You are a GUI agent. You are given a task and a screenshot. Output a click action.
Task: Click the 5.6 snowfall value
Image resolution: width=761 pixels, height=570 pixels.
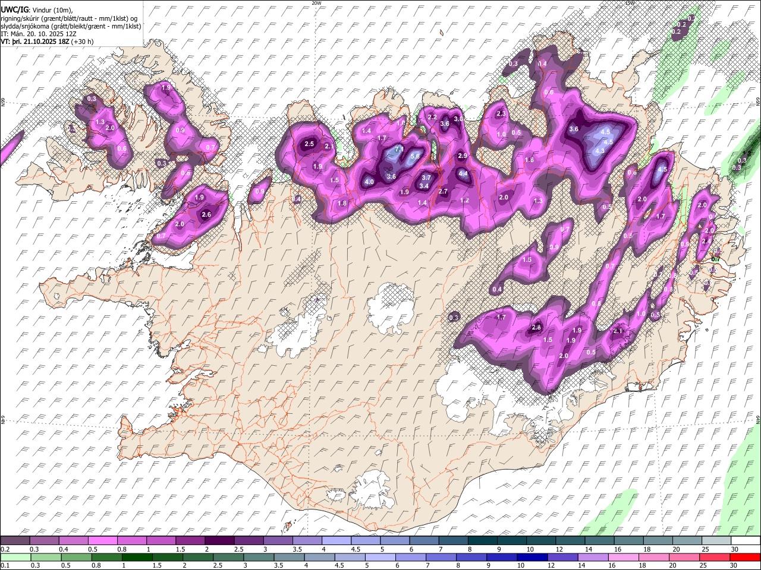click(x=415, y=156)
